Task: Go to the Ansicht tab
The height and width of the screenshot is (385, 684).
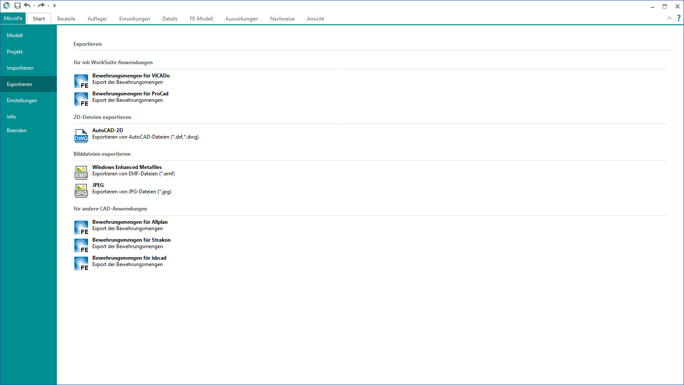Action: coord(315,19)
